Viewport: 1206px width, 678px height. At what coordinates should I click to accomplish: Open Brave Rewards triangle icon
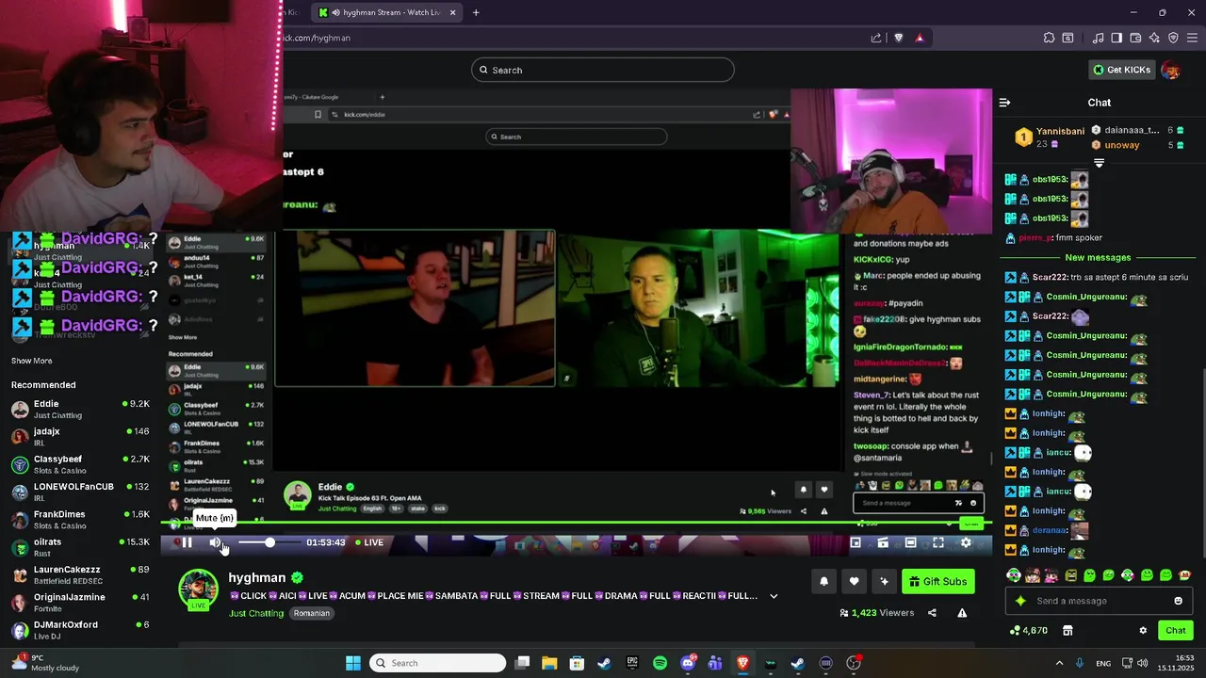pyautogui.click(x=920, y=38)
